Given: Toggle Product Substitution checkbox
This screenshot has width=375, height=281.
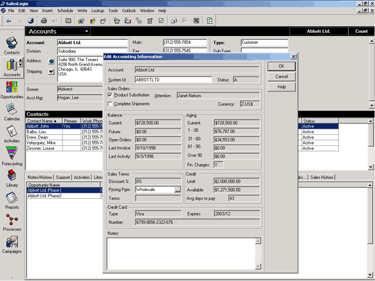Looking at the screenshot, I should 110,95.
